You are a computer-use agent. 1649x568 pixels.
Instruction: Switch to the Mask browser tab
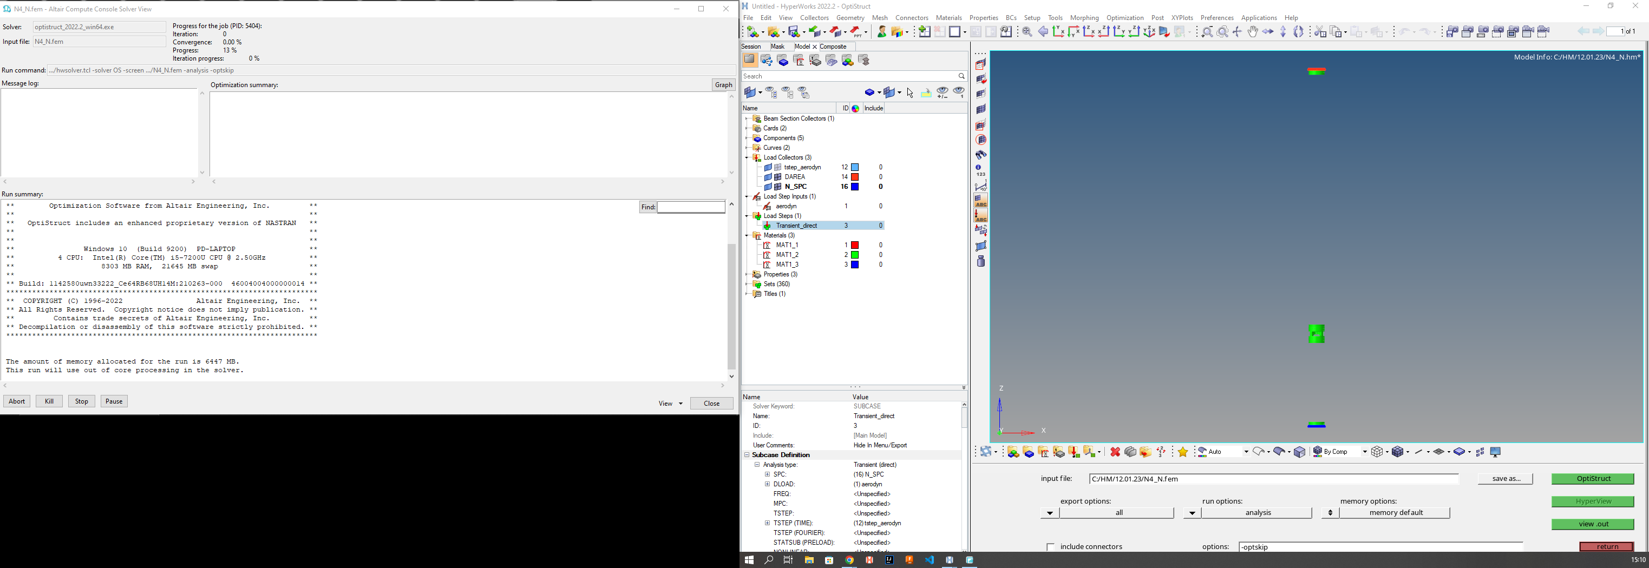pos(777,47)
